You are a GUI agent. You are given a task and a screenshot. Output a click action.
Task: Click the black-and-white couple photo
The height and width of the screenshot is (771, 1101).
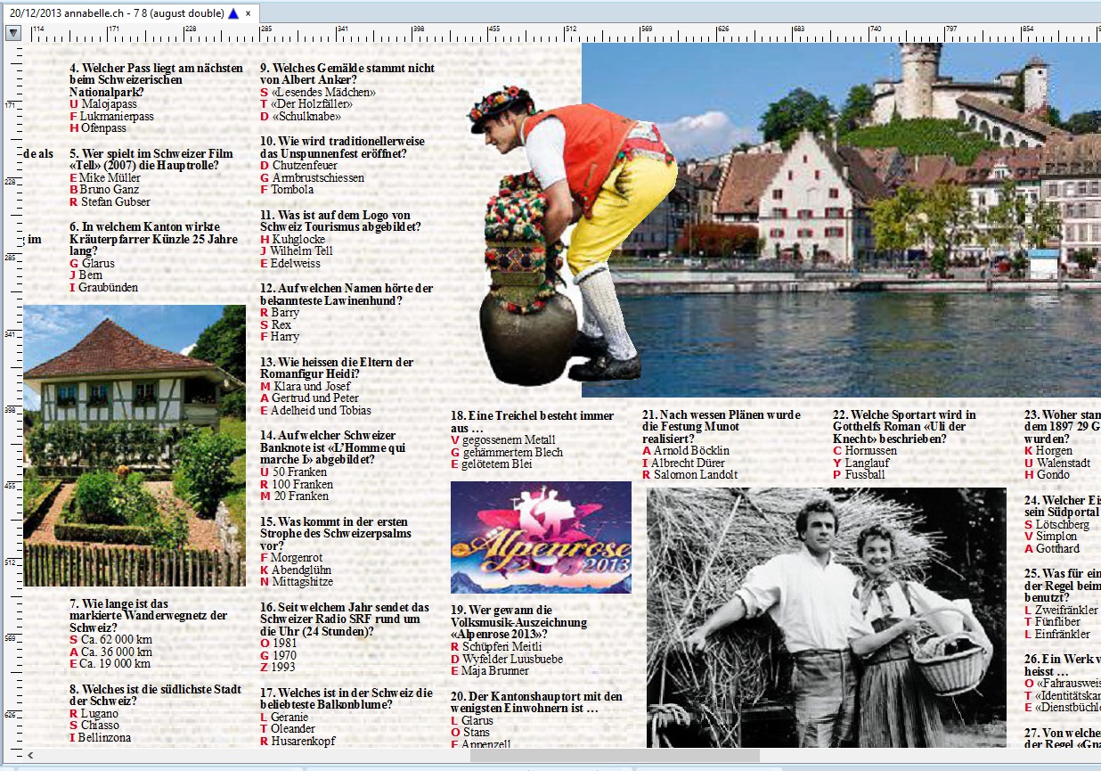(x=827, y=617)
